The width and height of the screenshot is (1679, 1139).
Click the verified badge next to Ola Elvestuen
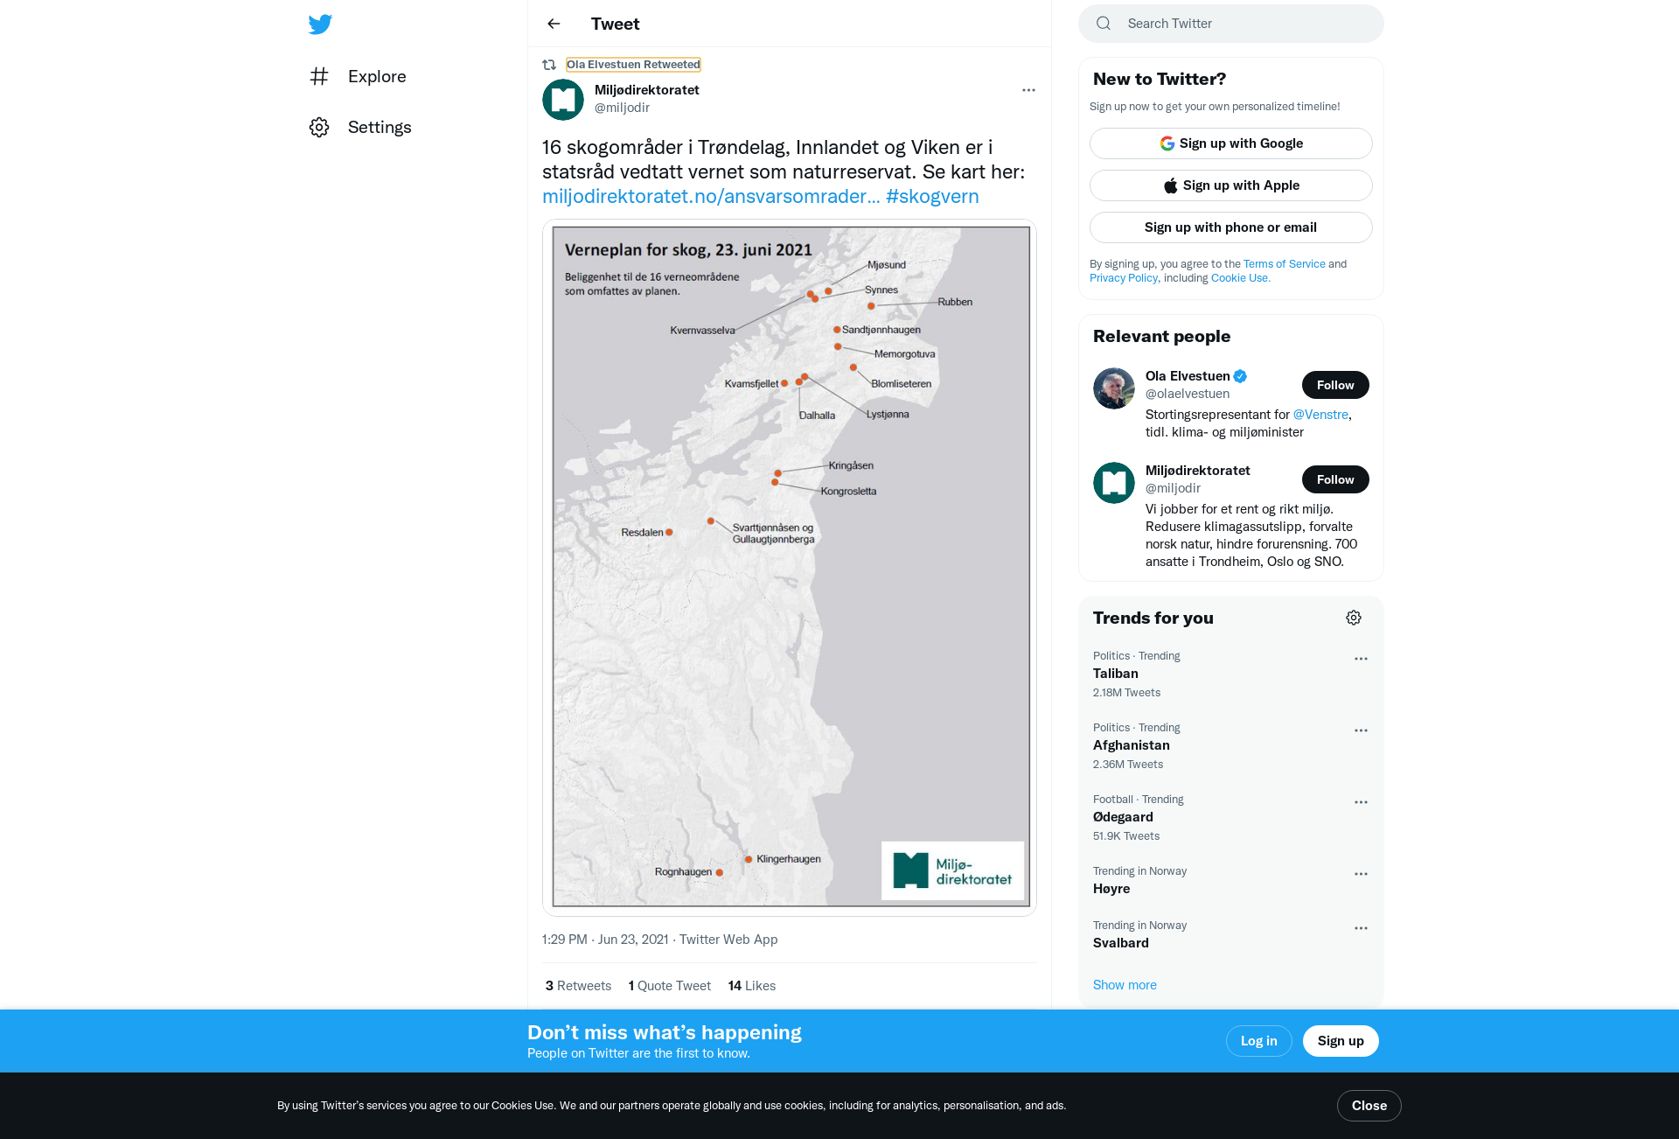1240,376
